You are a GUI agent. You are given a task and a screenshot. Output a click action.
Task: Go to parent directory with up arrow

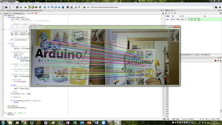click(x=220, y=7)
